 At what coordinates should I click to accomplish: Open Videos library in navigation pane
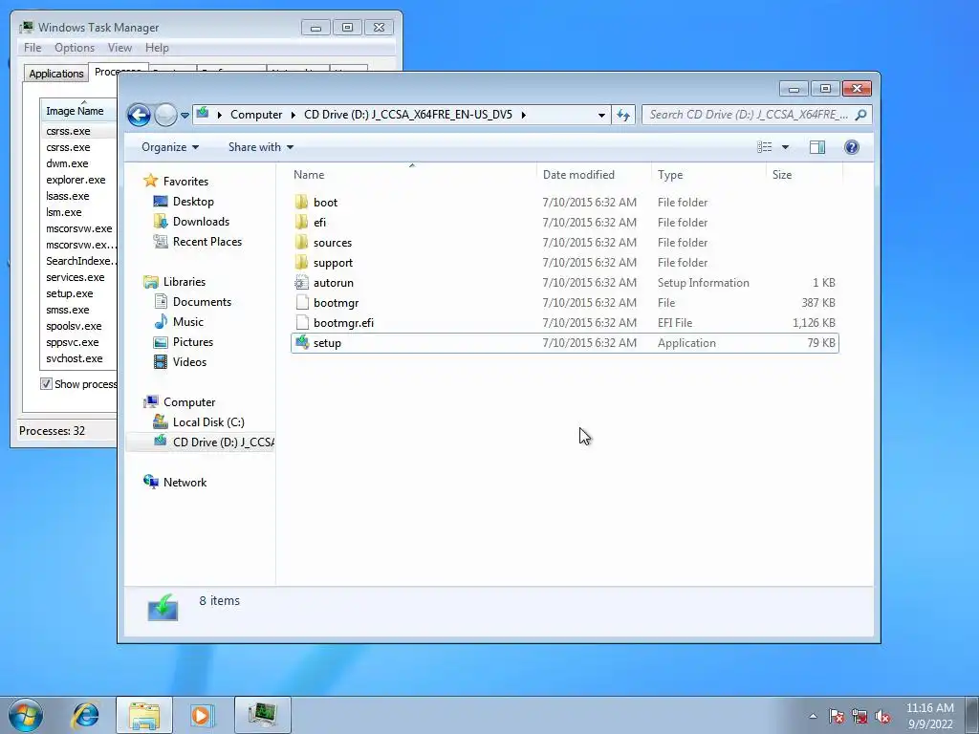click(189, 362)
